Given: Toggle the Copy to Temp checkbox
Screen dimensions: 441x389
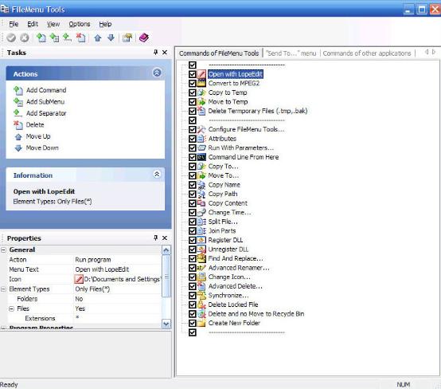Looking at the screenshot, I should coord(193,92).
